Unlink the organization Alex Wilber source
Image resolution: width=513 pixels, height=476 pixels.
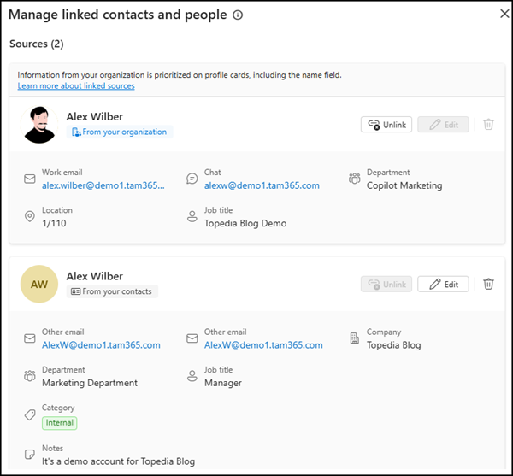pyautogui.click(x=386, y=125)
